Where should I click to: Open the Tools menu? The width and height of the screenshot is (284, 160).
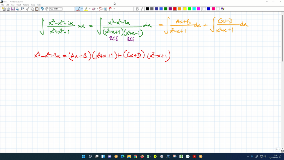pos(33,5)
